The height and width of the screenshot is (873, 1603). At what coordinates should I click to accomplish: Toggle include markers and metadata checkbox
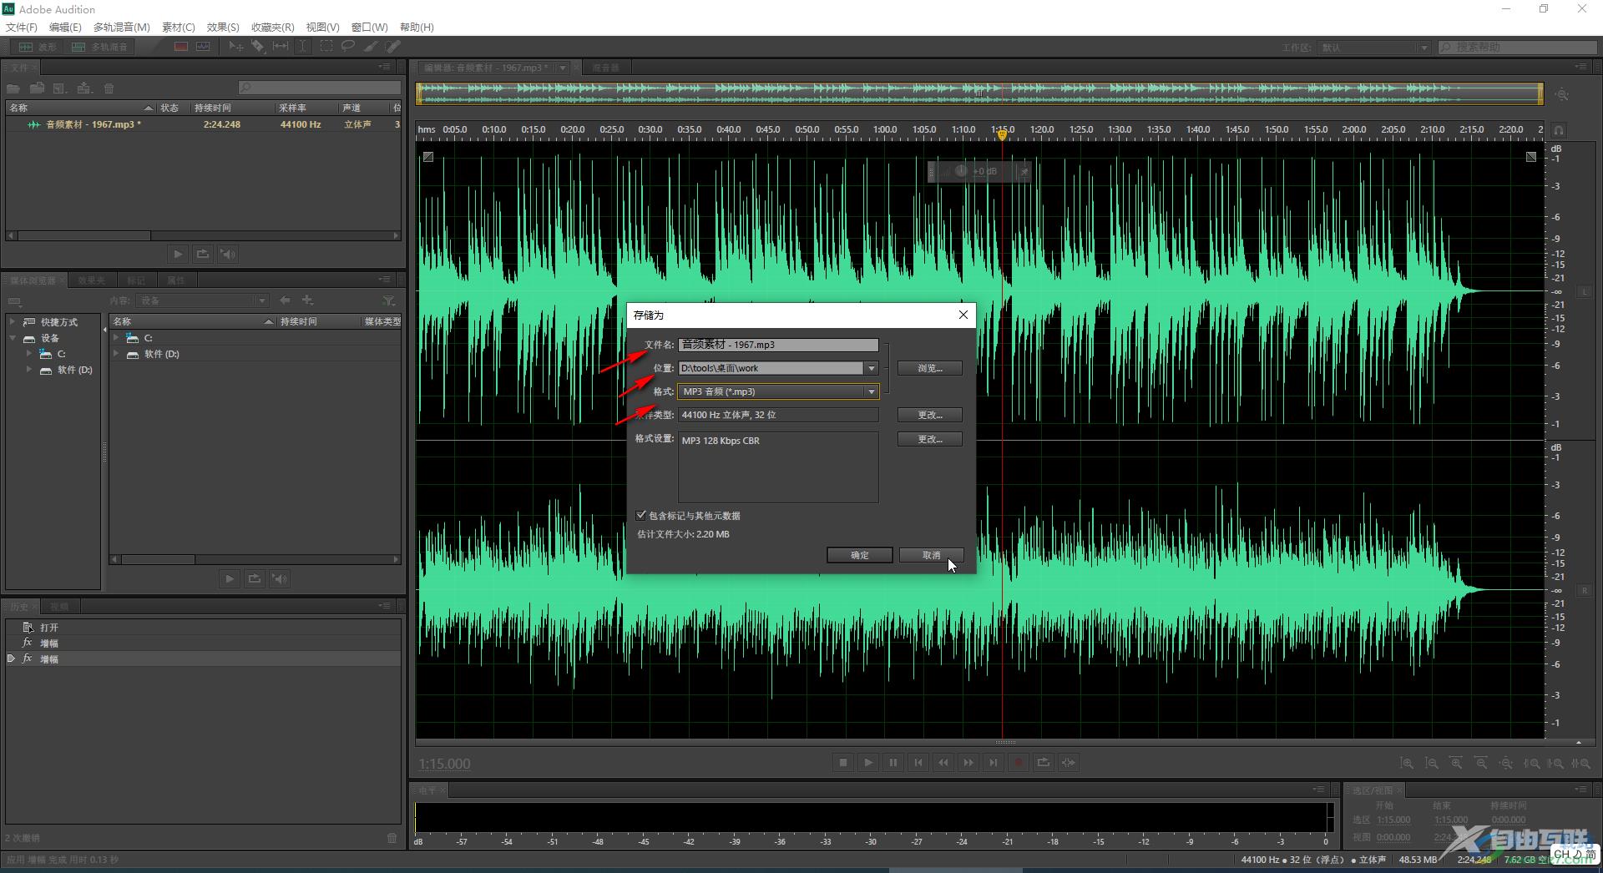click(641, 516)
